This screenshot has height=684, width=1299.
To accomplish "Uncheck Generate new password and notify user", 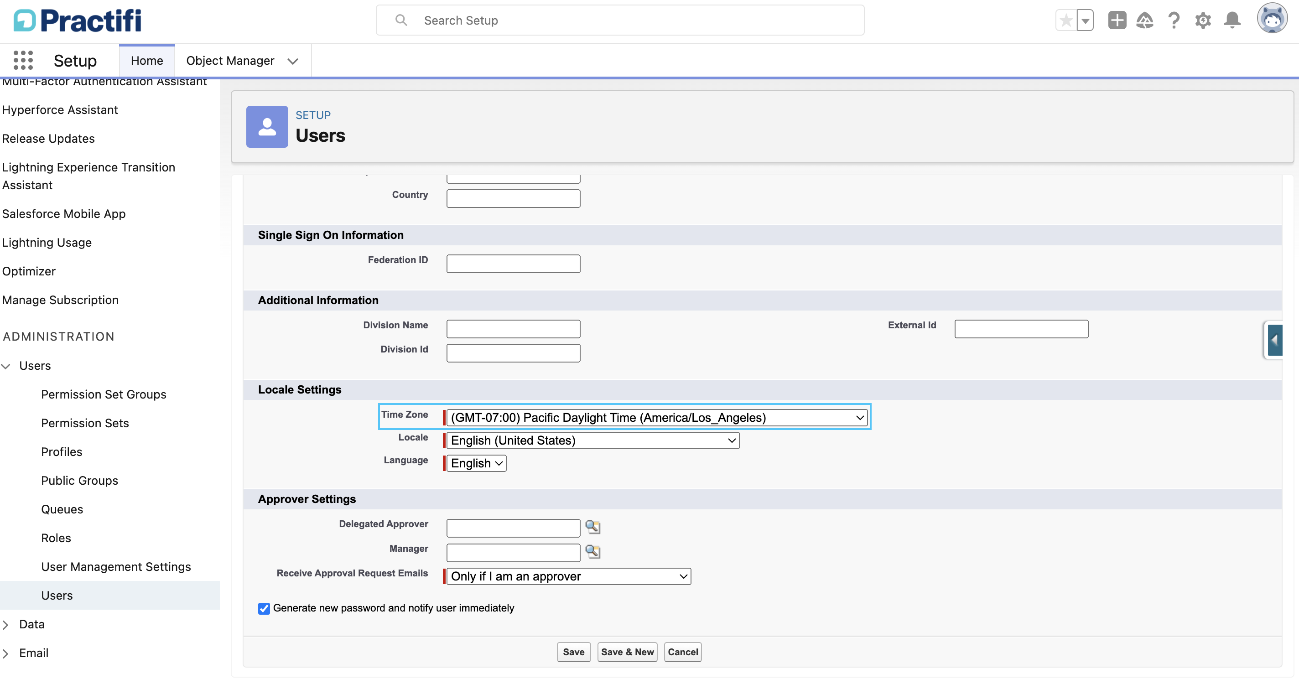I will tap(264, 608).
